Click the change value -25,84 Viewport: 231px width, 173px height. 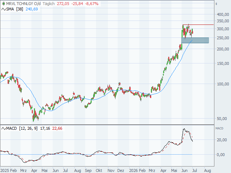77,4
